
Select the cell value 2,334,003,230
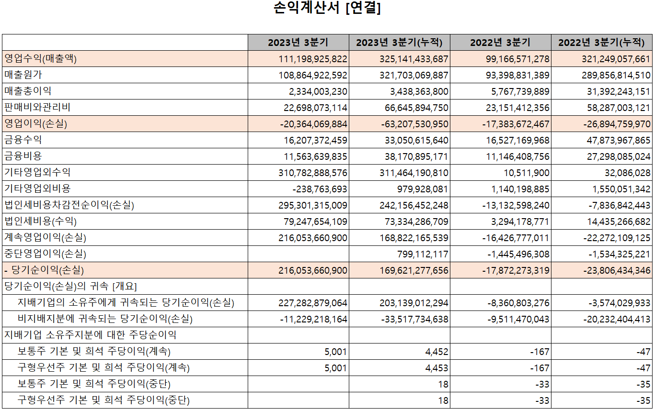point(318,92)
